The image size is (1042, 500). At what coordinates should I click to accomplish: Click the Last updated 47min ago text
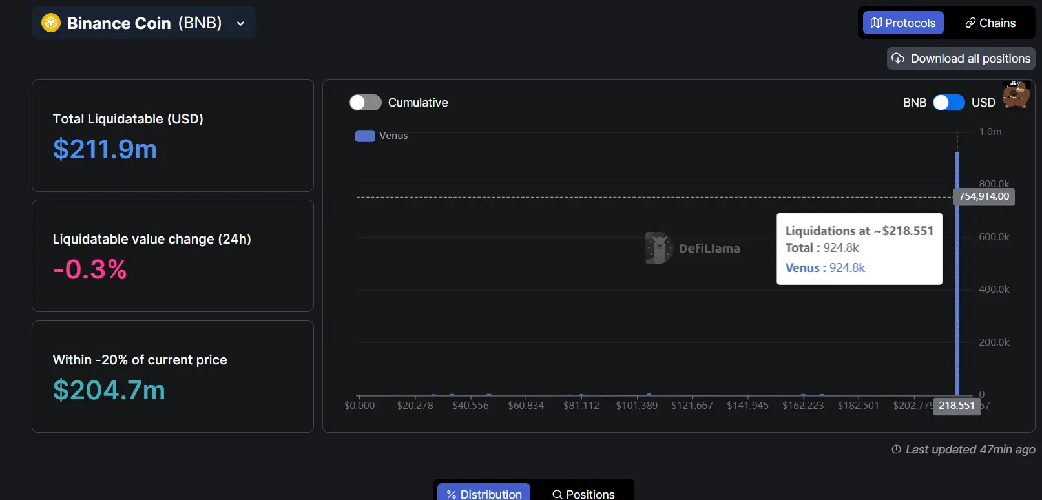click(970, 450)
